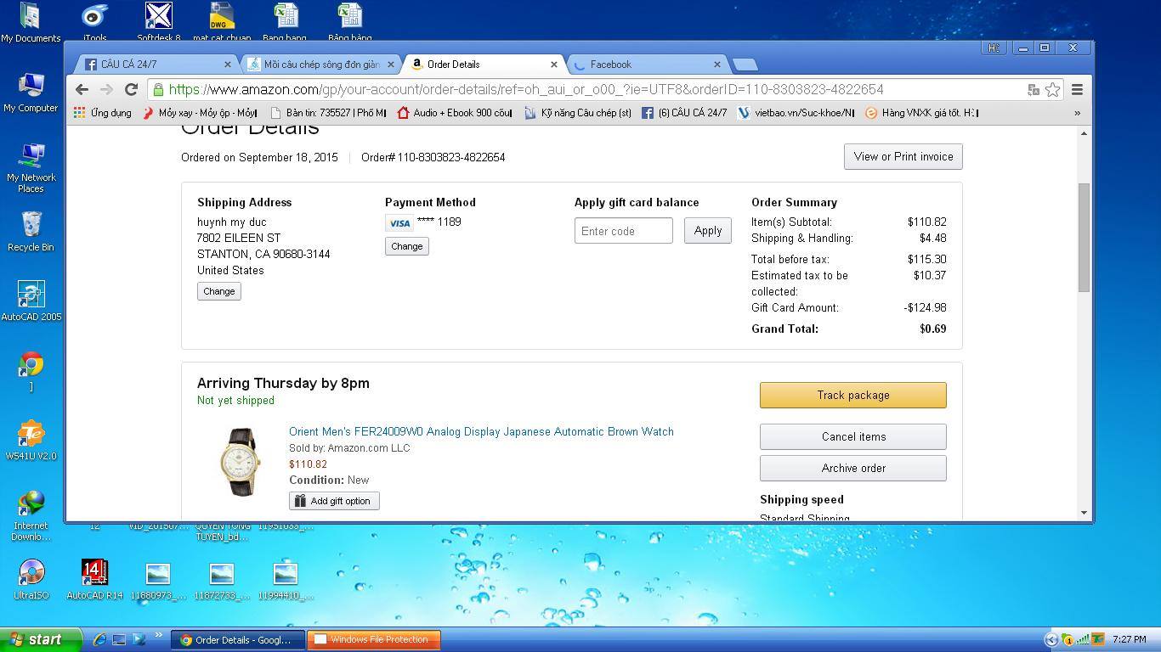
Task: Select the AutoCAD R14 desktop icon
Action: click(x=94, y=580)
